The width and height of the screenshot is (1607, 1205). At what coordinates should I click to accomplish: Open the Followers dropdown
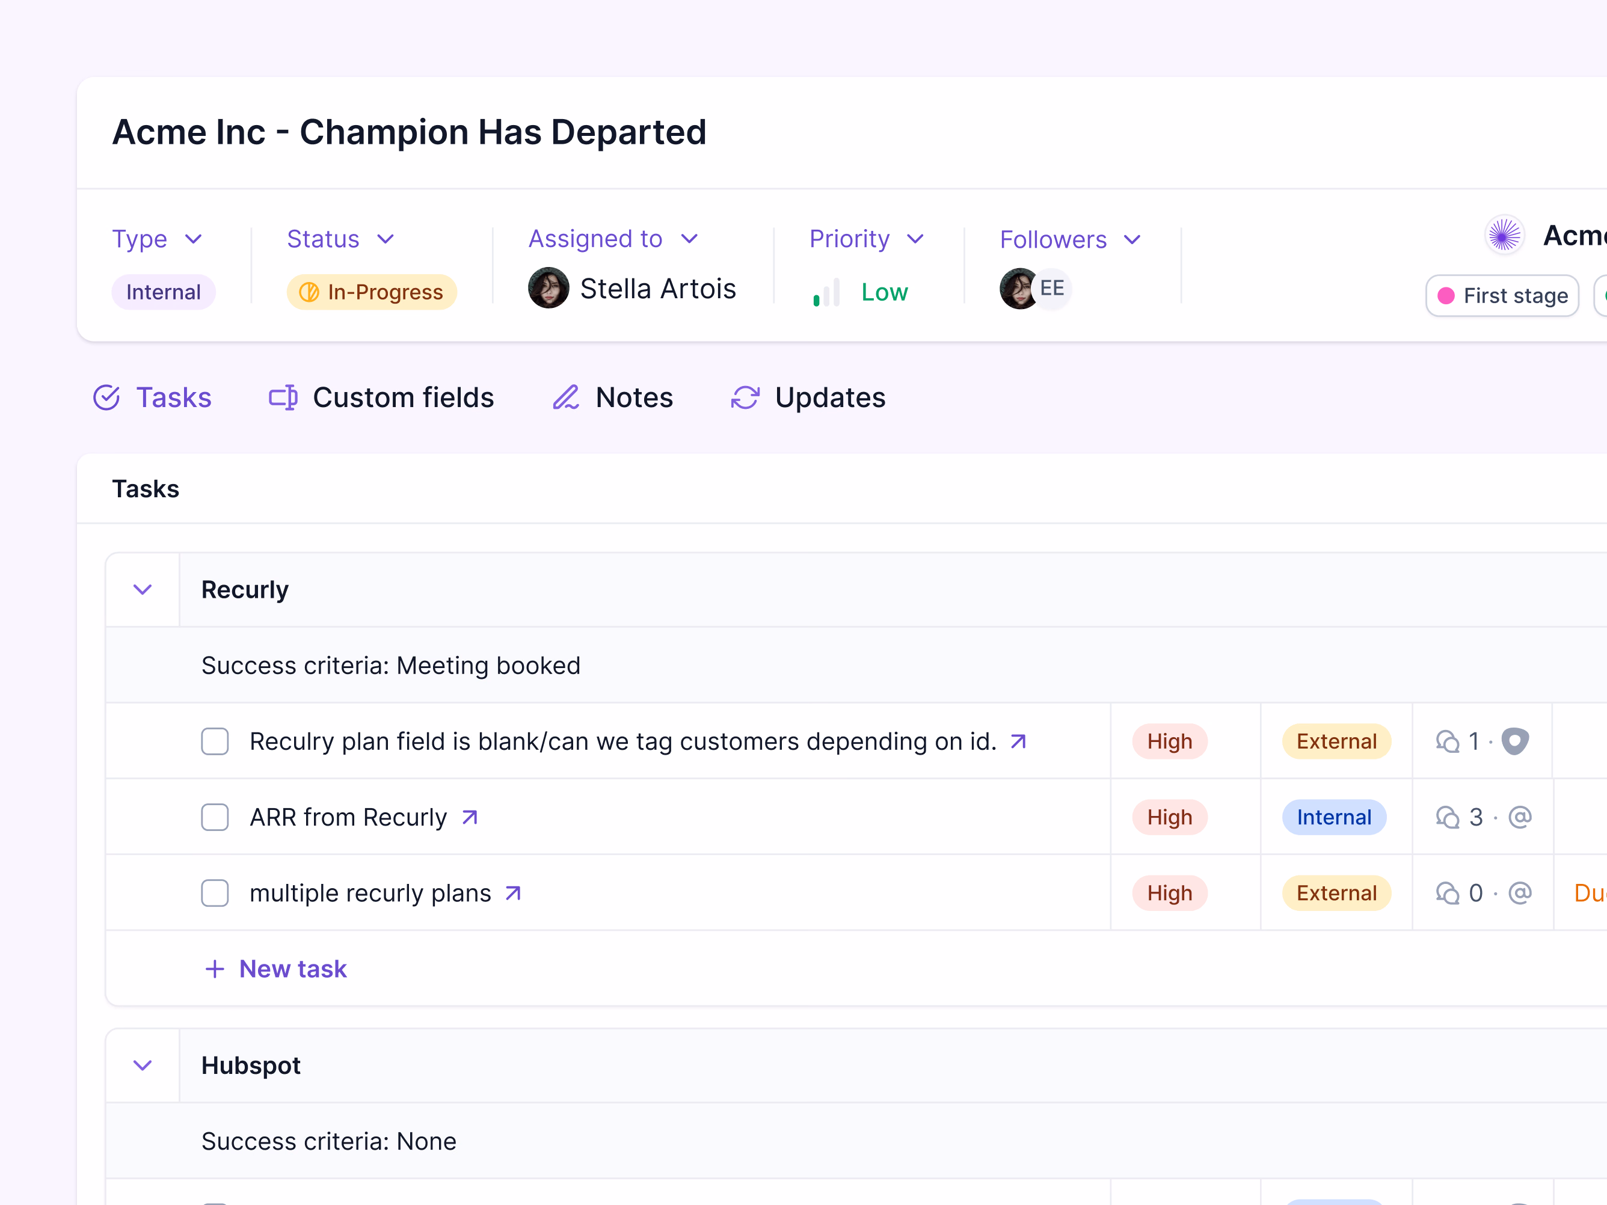pos(1071,240)
